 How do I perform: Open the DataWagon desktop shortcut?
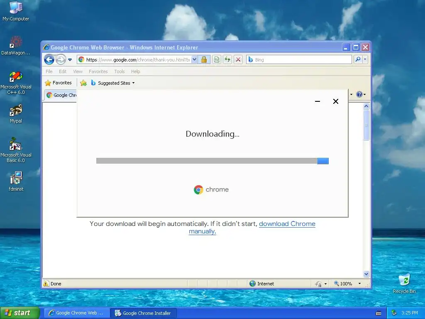(x=16, y=46)
